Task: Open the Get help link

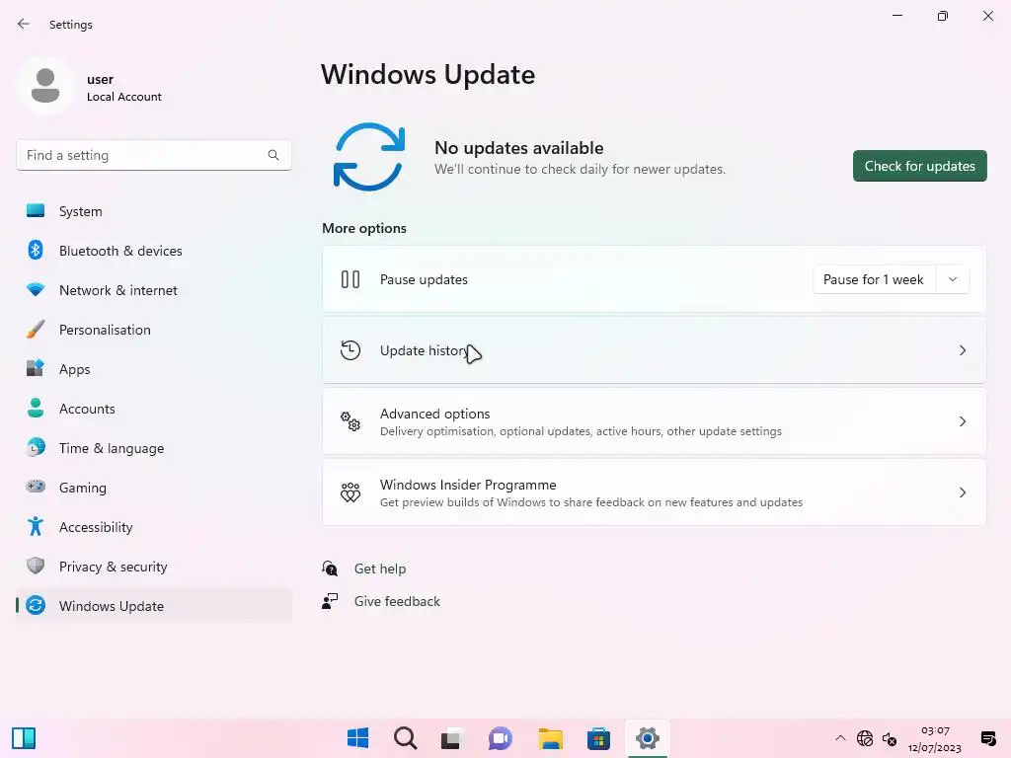Action: pyautogui.click(x=380, y=568)
